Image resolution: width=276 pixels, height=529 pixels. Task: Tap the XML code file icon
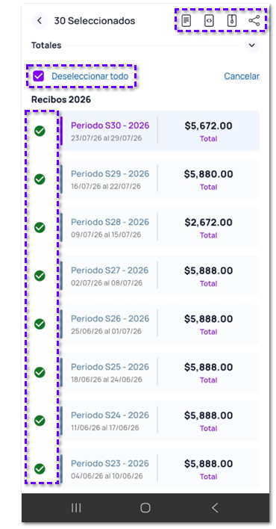(x=209, y=21)
